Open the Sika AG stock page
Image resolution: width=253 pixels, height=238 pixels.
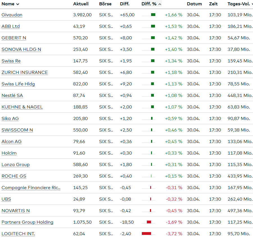click(10, 119)
